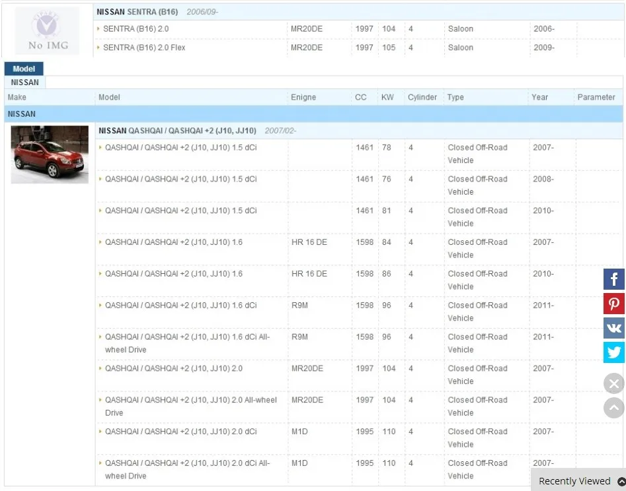The image size is (626, 491).
Task: Expand the Recently Viewed panel
Action: [579, 481]
